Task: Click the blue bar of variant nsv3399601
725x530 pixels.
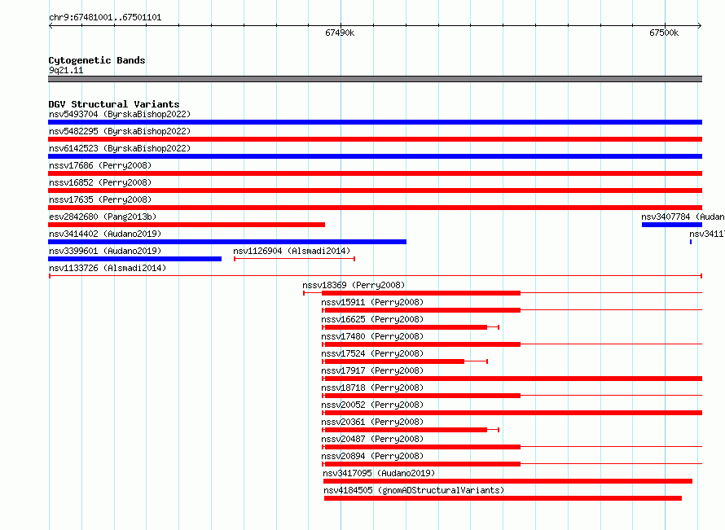Action: (134, 259)
